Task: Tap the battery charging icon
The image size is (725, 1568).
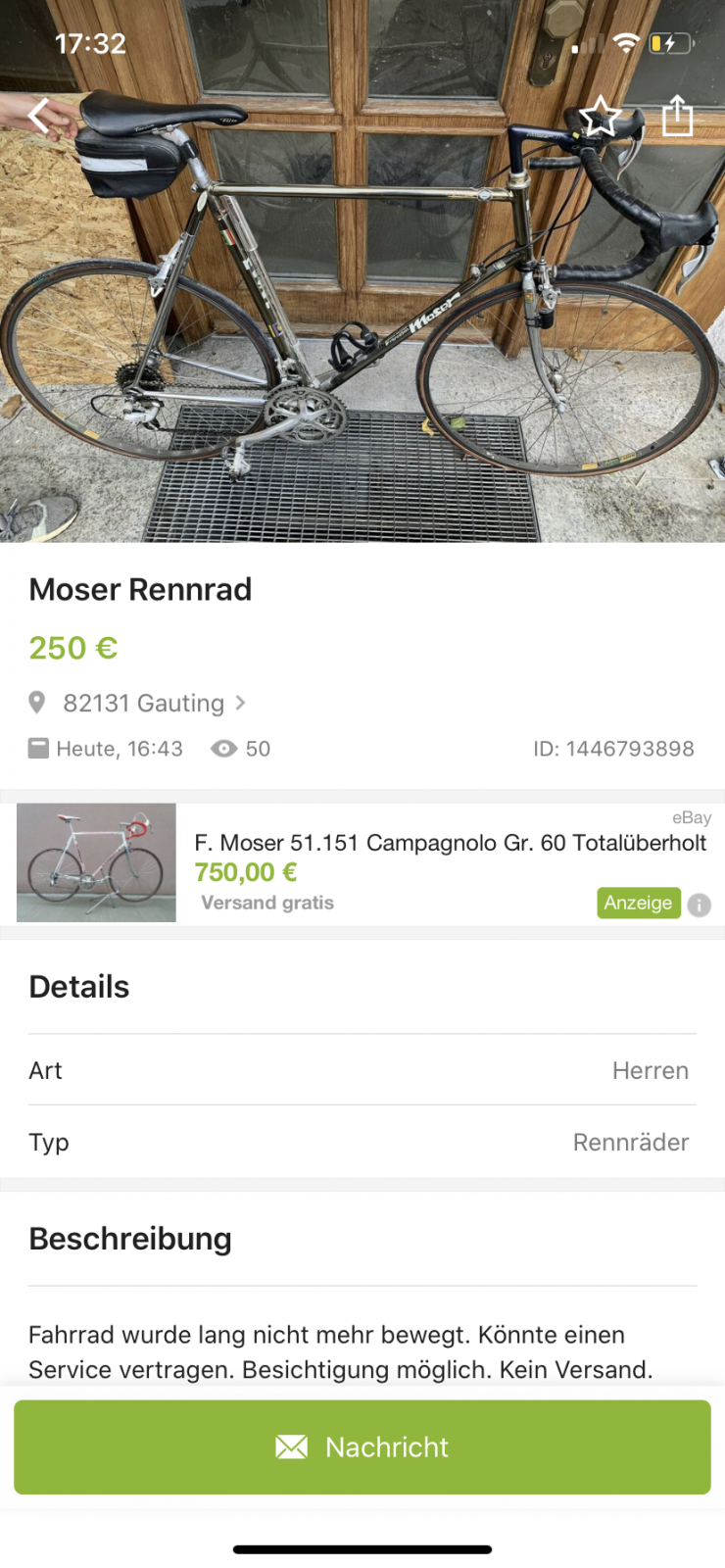Action: click(x=670, y=43)
